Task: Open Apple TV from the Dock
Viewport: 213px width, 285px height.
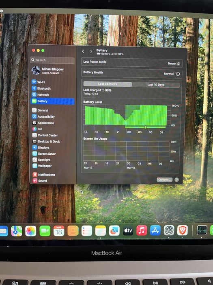Action: [x=128, y=230]
